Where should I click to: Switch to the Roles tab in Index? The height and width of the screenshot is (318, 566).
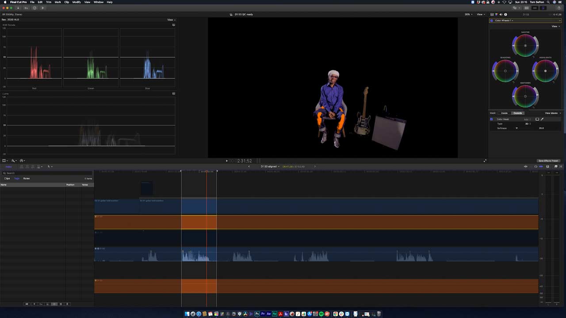pos(27,178)
